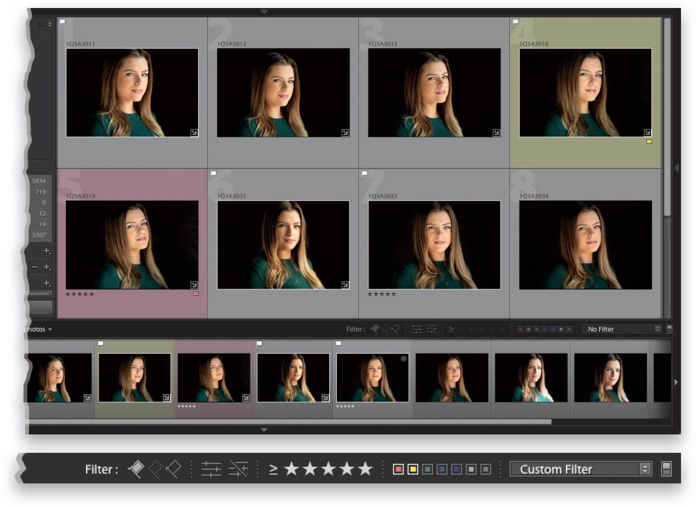Click the count '5834' in left panel
The height and width of the screenshot is (507, 697).
(x=39, y=181)
